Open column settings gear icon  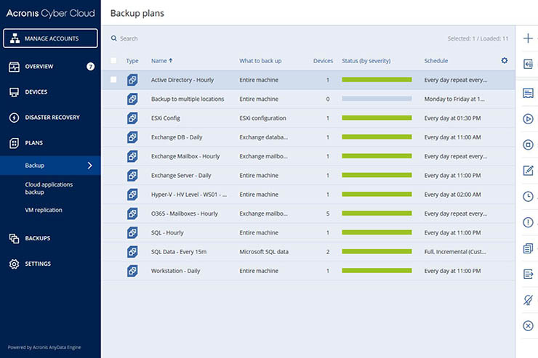click(505, 60)
